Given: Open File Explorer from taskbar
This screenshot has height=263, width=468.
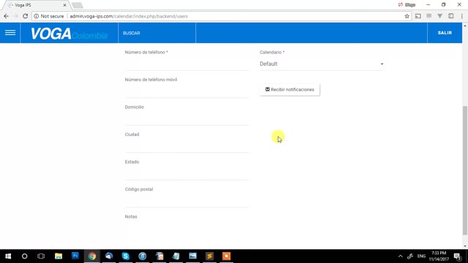Looking at the screenshot, I should [x=58, y=256].
